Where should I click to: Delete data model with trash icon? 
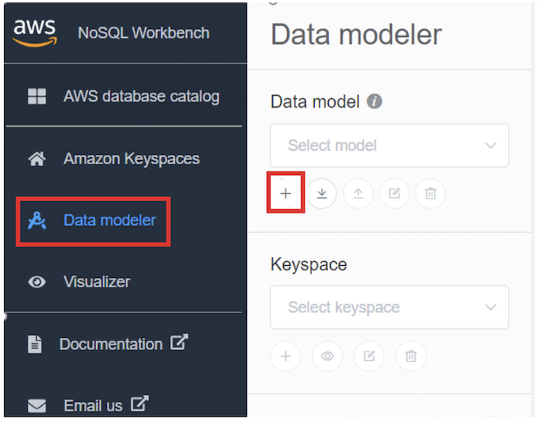point(430,193)
